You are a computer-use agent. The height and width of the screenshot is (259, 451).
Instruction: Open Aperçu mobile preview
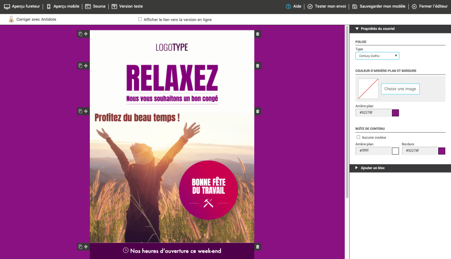click(x=63, y=7)
